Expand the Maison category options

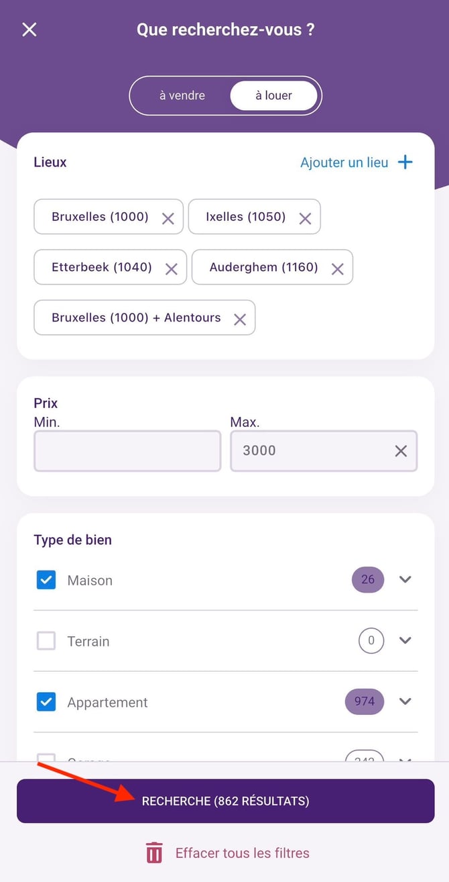[405, 580]
